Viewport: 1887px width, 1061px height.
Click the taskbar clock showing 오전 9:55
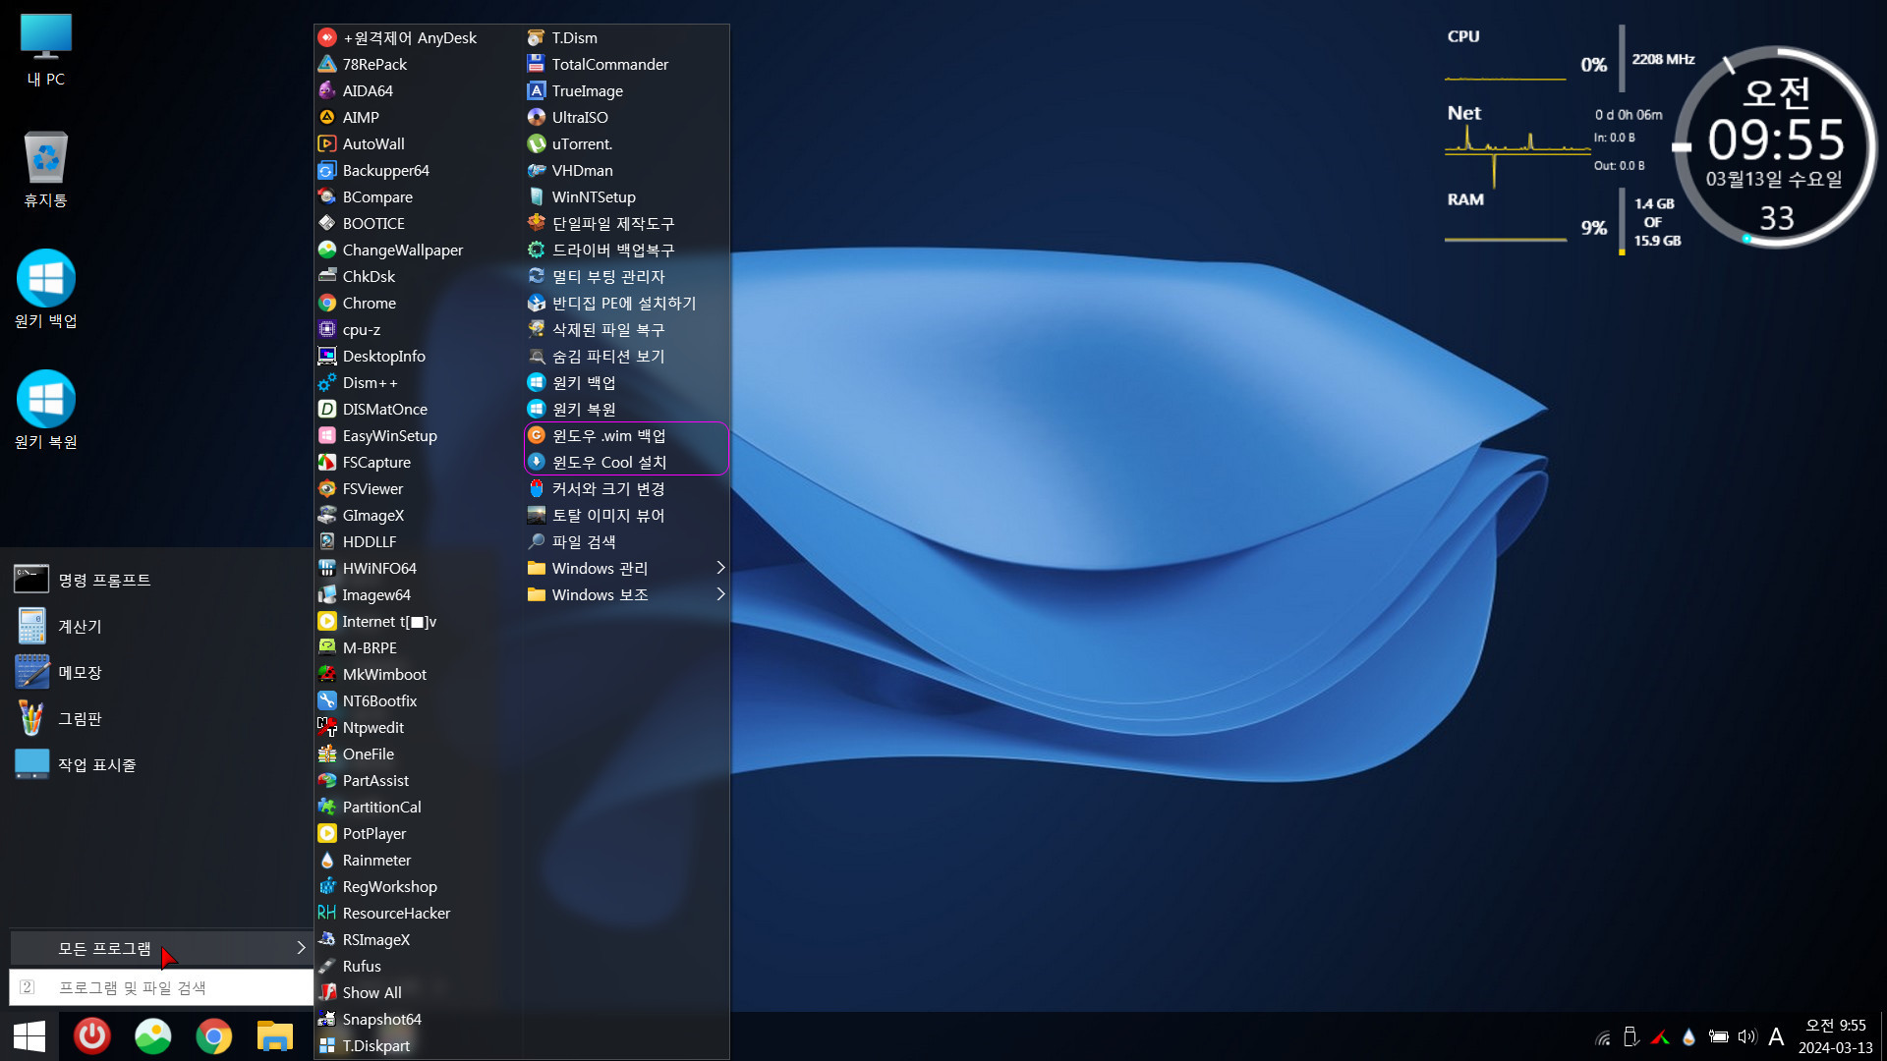pos(1835,1036)
